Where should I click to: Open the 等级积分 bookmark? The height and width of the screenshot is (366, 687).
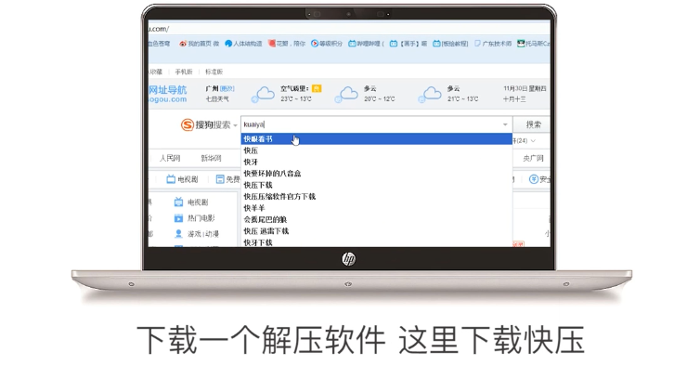coord(327,44)
